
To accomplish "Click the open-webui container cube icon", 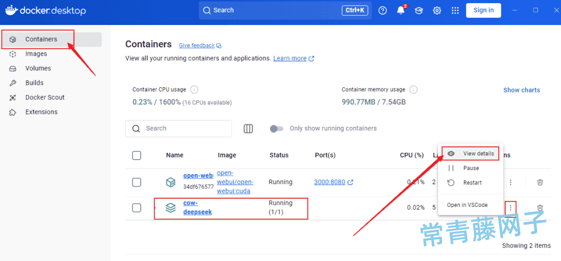I will [171, 182].
